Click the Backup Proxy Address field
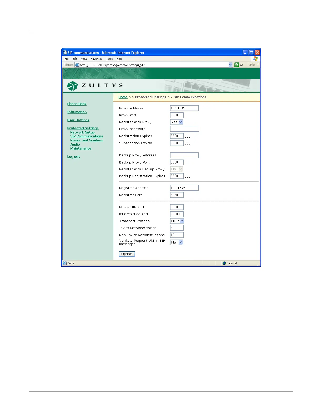The width and height of the screenshot is (322, 417). [x=184, y=155]
